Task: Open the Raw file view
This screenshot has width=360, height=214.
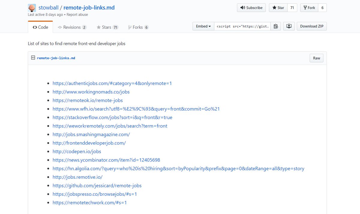Action: [316, 58]
